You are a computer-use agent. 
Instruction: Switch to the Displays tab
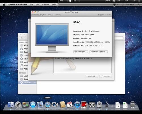click(x=43, y=15)
